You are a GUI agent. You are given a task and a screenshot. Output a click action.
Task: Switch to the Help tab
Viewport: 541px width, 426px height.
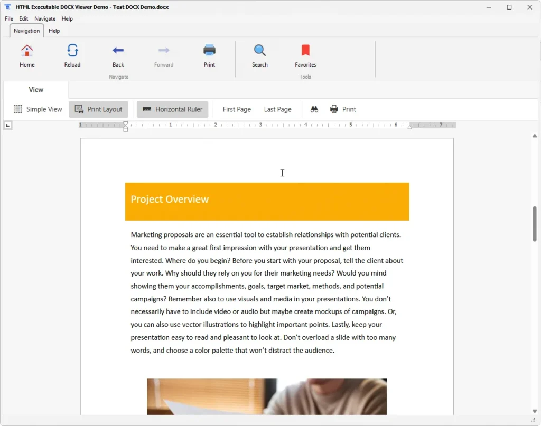point(54,31)
